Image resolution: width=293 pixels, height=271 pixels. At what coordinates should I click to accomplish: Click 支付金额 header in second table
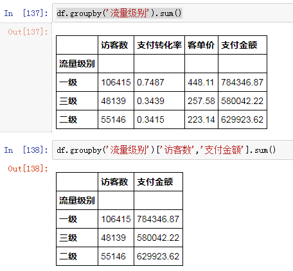pyautogui.click(x=155, y=182)
